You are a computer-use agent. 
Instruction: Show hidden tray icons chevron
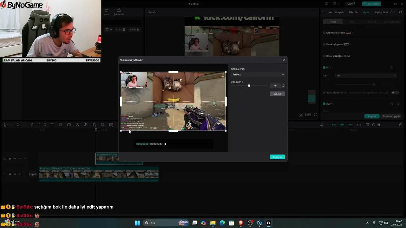367,223
